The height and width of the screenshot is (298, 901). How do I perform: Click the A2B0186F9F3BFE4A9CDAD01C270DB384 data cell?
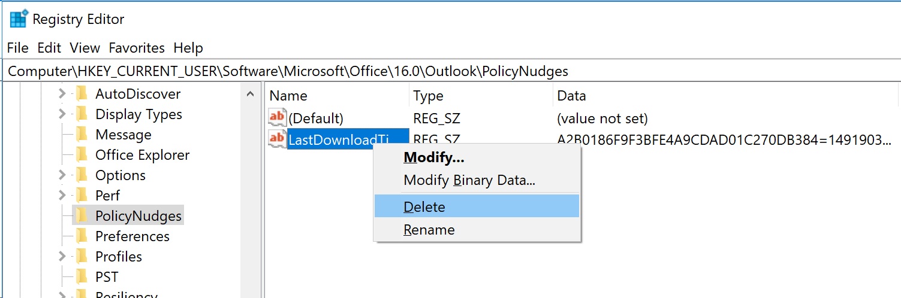[x=724, y=140]
